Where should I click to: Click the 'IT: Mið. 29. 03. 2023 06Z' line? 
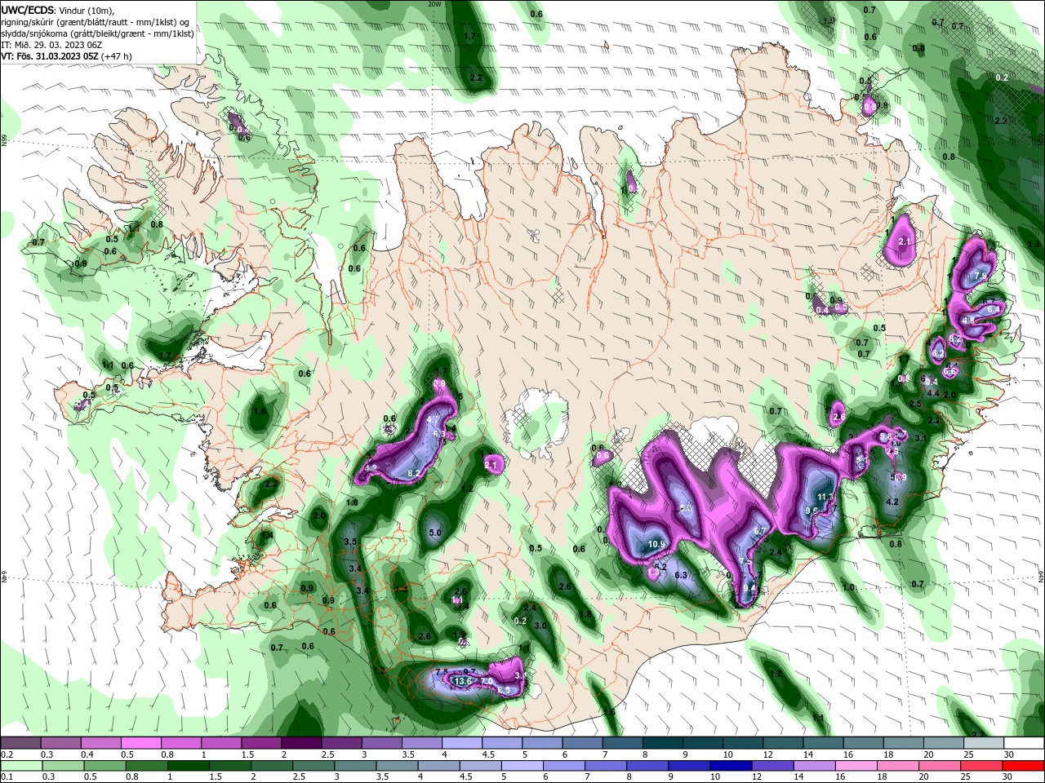(x=51, y=45)
